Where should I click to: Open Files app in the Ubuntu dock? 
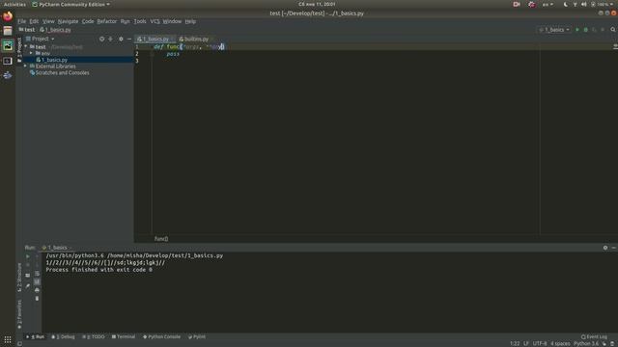click(8, 31)
